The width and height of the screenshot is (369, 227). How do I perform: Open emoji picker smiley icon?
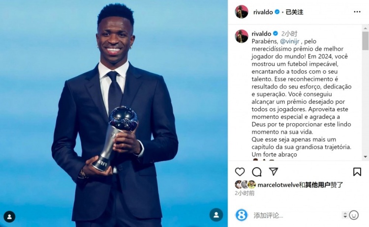[x=354, y=215]
